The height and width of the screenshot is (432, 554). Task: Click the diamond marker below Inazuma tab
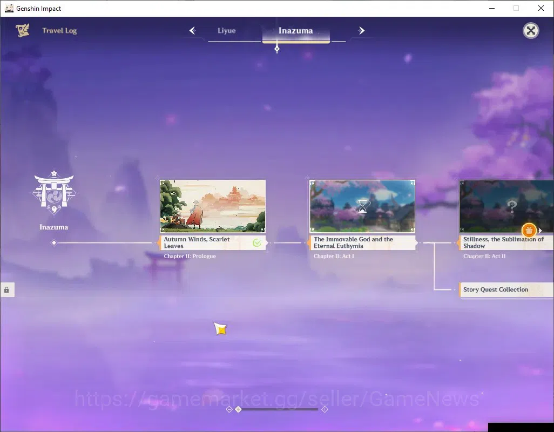pos(277,49)
